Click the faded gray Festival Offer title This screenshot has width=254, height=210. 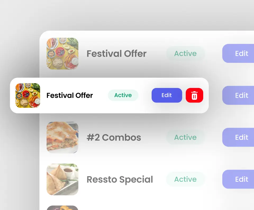(116, 54)
